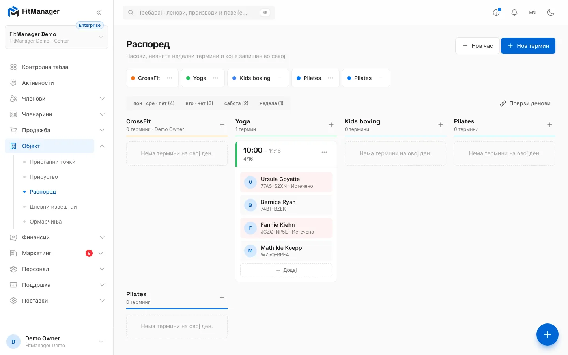Image resolution: width=568 pixels, height=355 pixels.
Task: Click the FitManager logo
Action: [34, 11]
